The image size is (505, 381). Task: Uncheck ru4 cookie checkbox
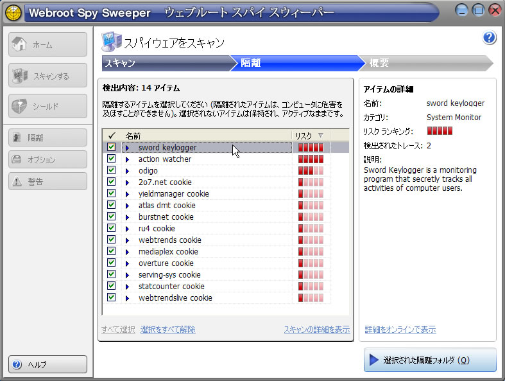click(112, 228)
